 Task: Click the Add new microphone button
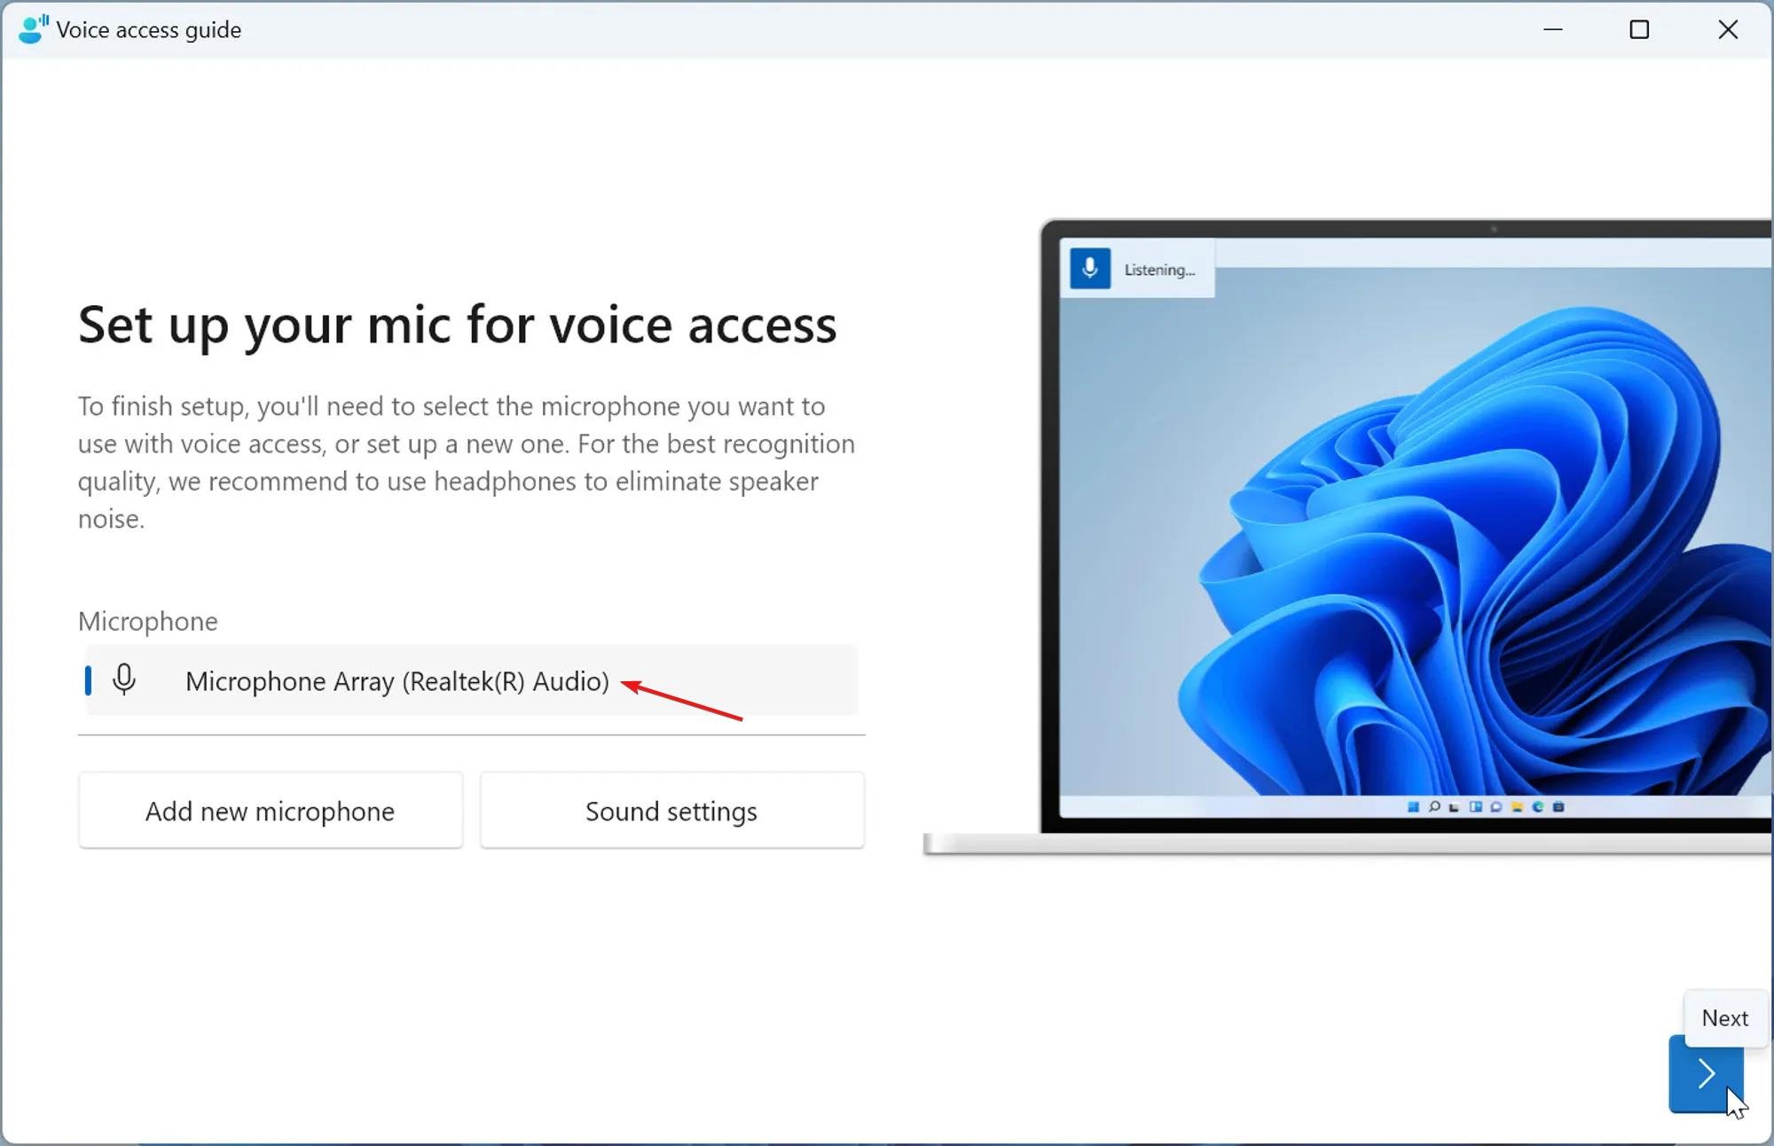pyautogui.click(x=271, y=811)
